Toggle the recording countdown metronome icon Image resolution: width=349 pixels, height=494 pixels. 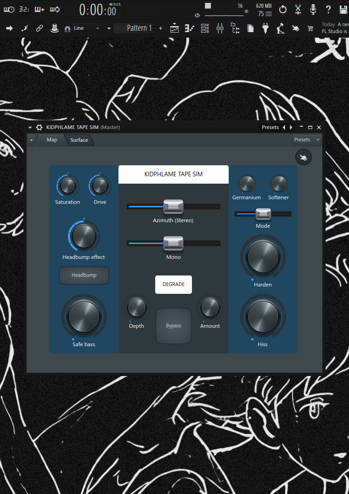point(9,9)
